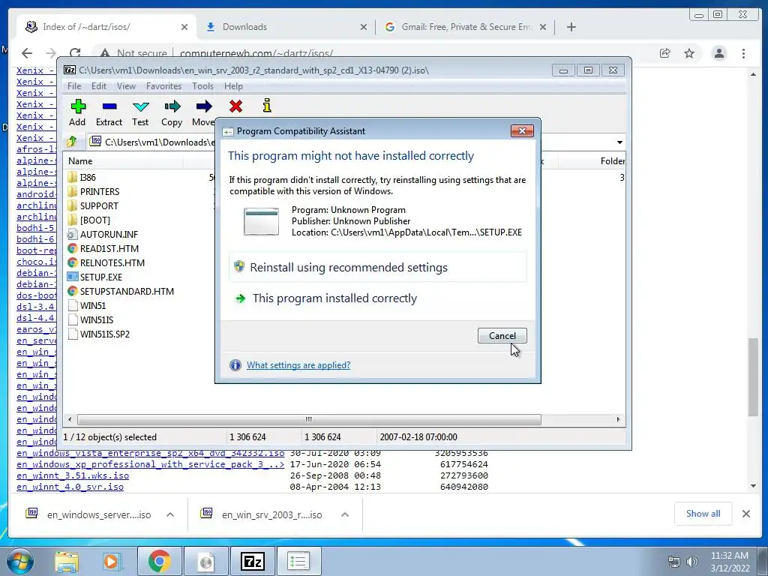768x576 pixels.
Task: Open the Favorites menu
Action: pyautogui.click(x=163, y=86)
